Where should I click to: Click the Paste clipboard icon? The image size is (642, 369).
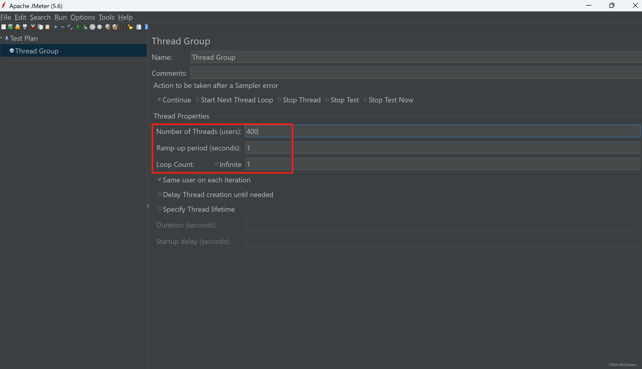[x=47, y=27]
